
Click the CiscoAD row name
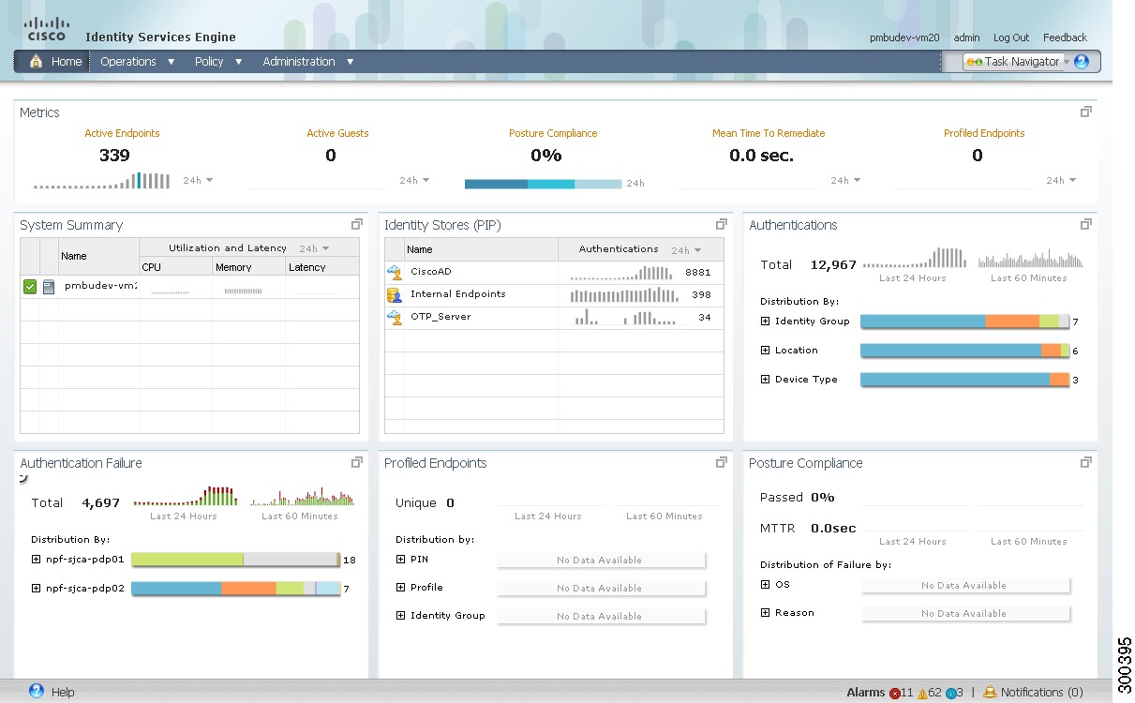pyautogui.click(x=431, y=272)
